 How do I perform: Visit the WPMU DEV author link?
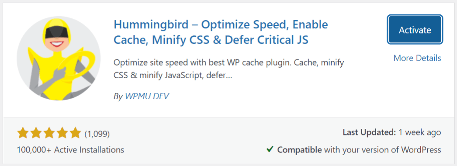(x=147, y=97)
